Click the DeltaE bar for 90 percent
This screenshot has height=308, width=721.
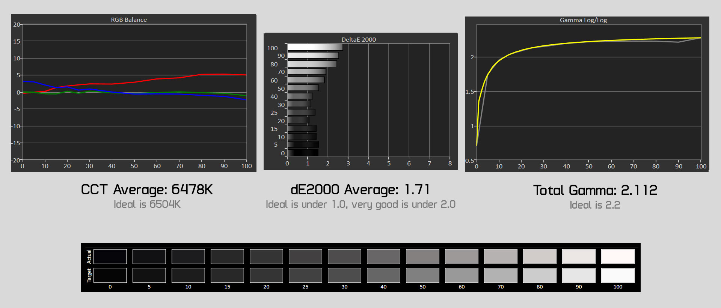pos(313,56)
